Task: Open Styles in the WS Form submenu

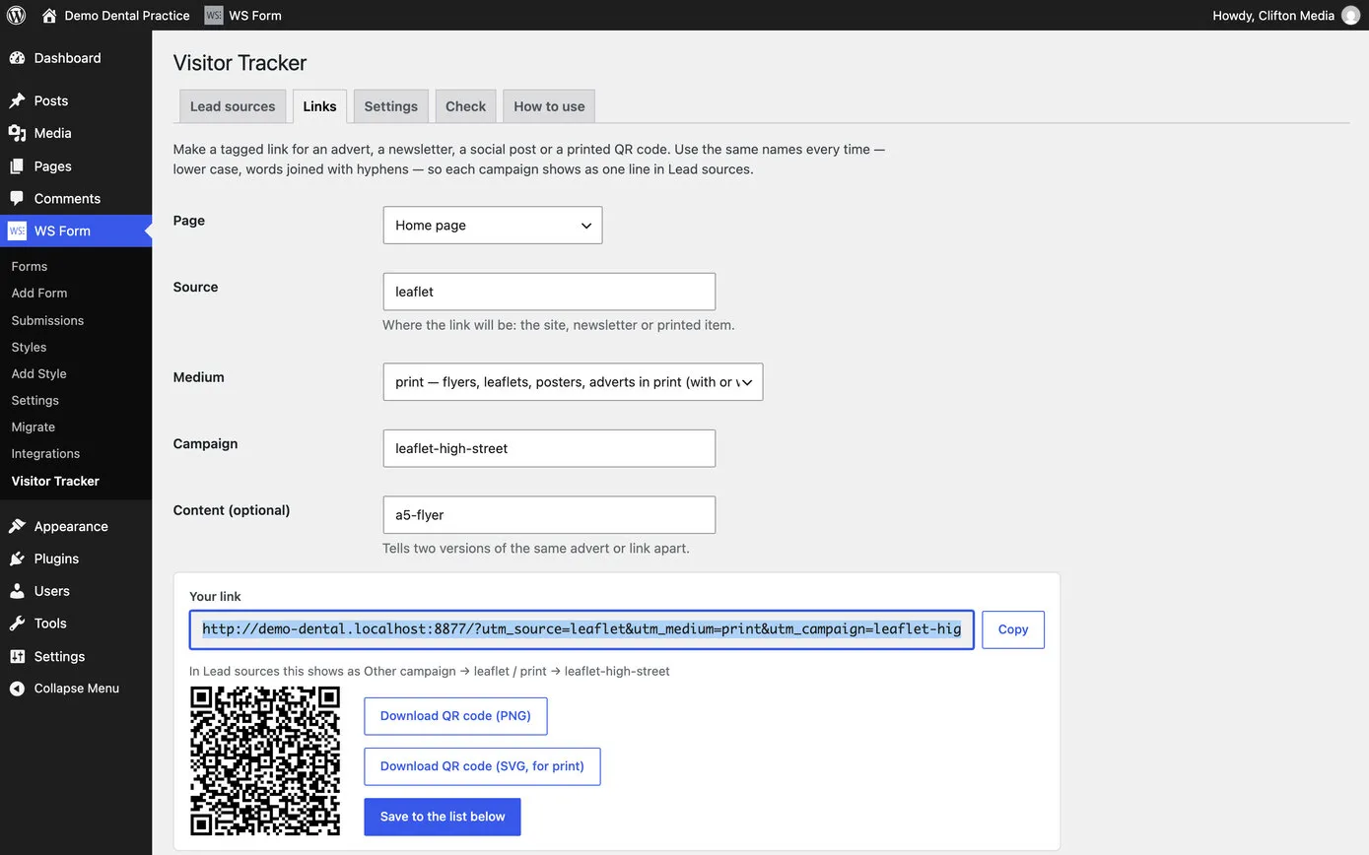Action: [x=29, y=347]
